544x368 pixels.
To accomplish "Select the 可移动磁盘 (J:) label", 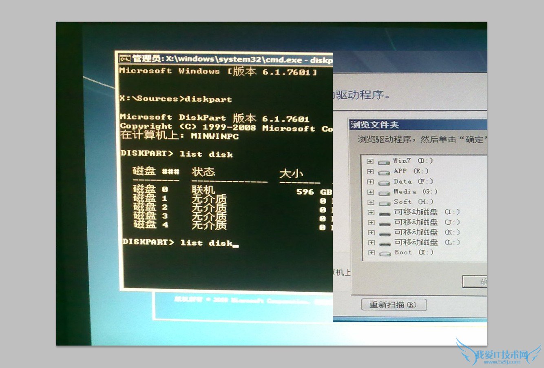I will [x=427, y=222].
